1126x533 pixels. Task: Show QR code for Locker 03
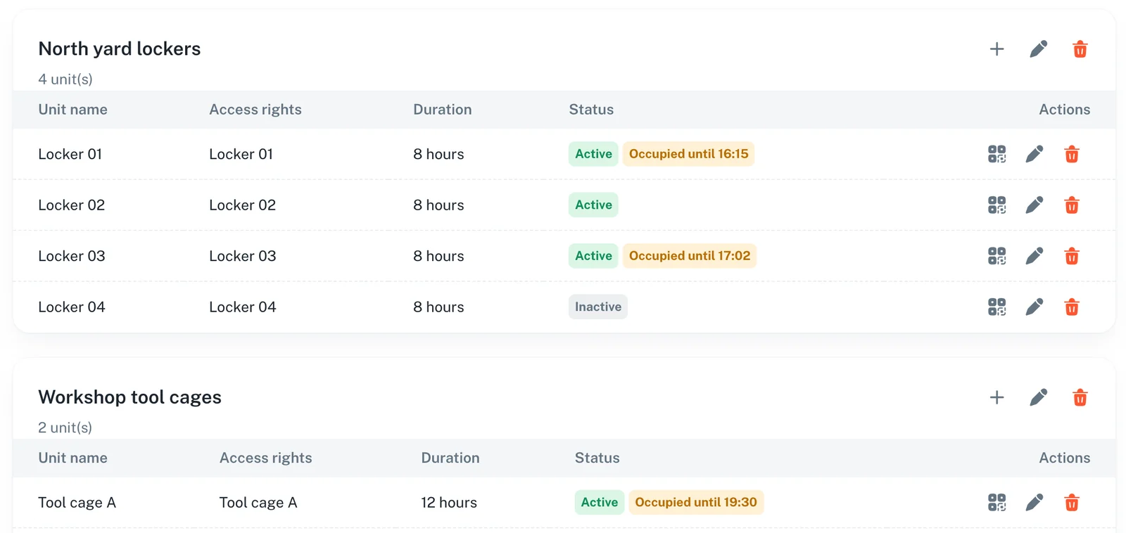click(x=997, y=256)
